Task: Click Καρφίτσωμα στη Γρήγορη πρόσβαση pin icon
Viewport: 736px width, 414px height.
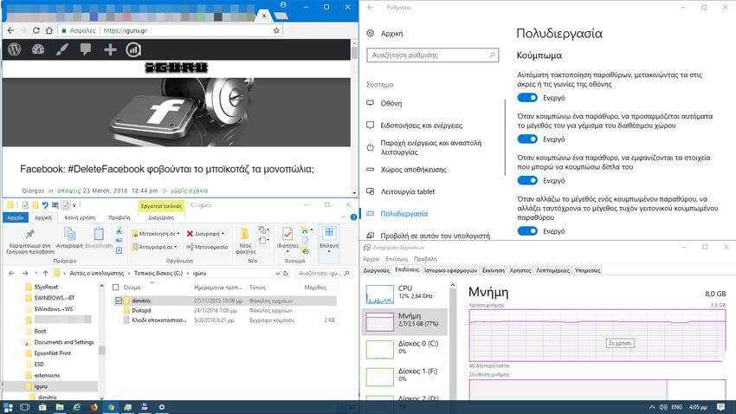Action: [30, 234]
